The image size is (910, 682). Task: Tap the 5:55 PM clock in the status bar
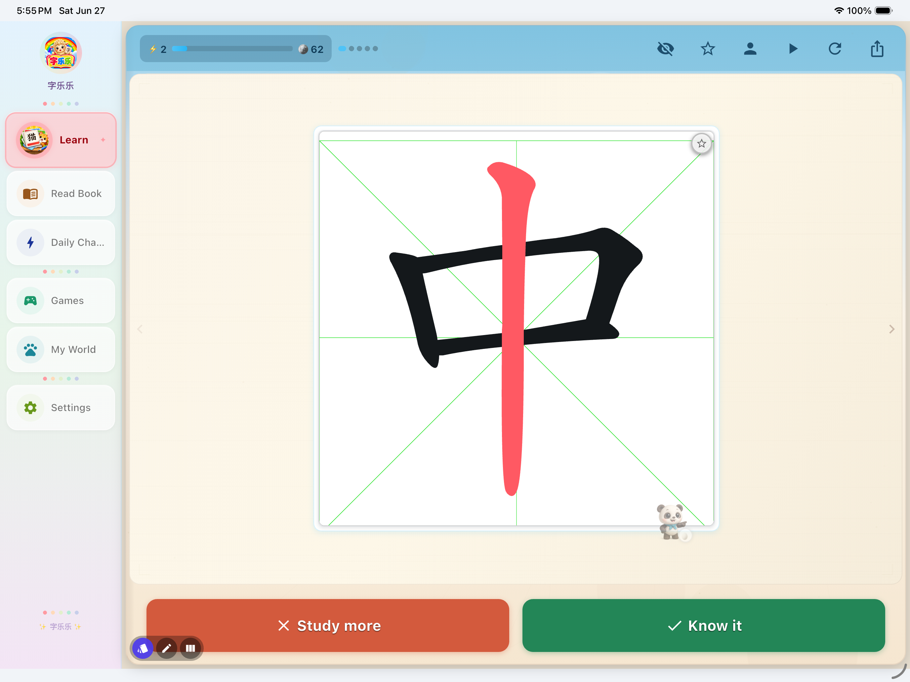[x=34, y=11]
